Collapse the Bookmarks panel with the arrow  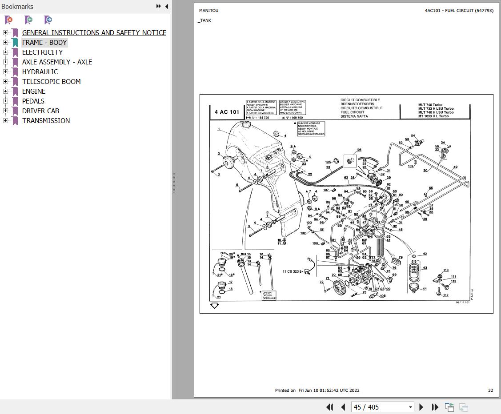166,6
